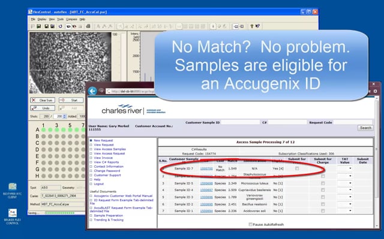Click the Clear Sum button
The width and height of the screenshot is (384, 239).
tap(43, 100)
